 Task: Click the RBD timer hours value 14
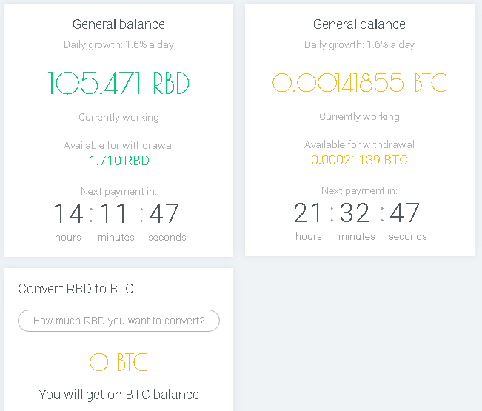pos(68,213)
